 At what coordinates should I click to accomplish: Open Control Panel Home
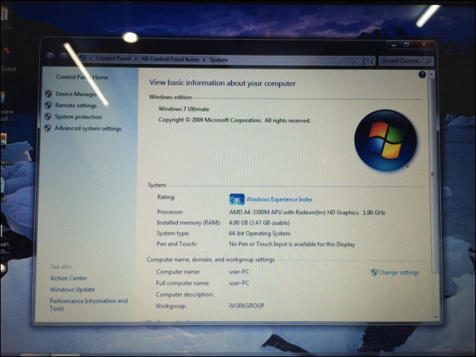[82, 77]
